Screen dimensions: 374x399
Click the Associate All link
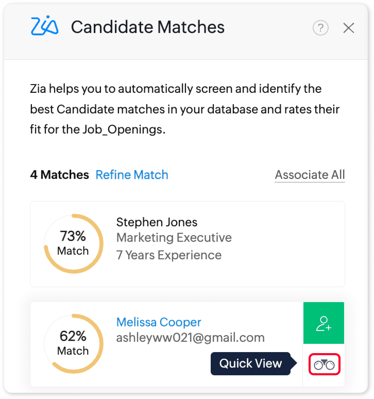click(310, 175)
